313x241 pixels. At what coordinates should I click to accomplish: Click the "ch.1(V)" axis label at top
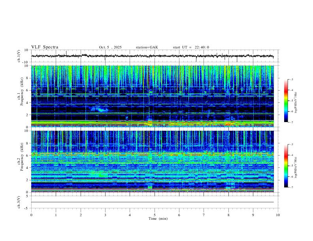[x=19, y=56]
